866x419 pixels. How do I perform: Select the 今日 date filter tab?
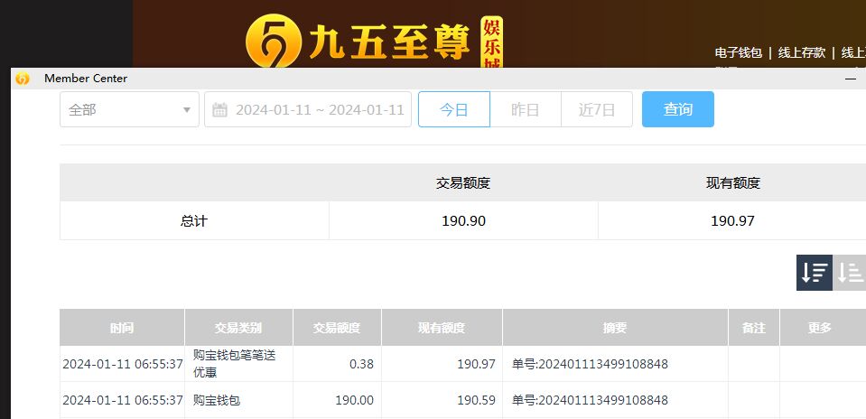click(454, 109)
